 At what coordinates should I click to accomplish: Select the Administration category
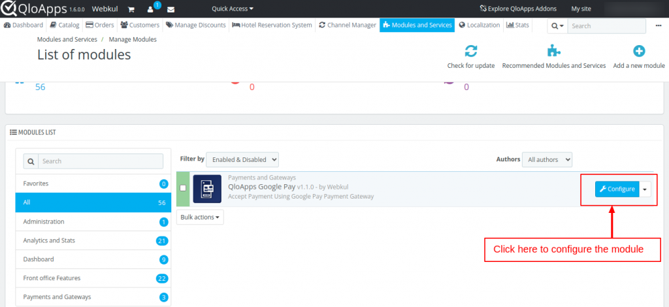click(x=93, y=221)
